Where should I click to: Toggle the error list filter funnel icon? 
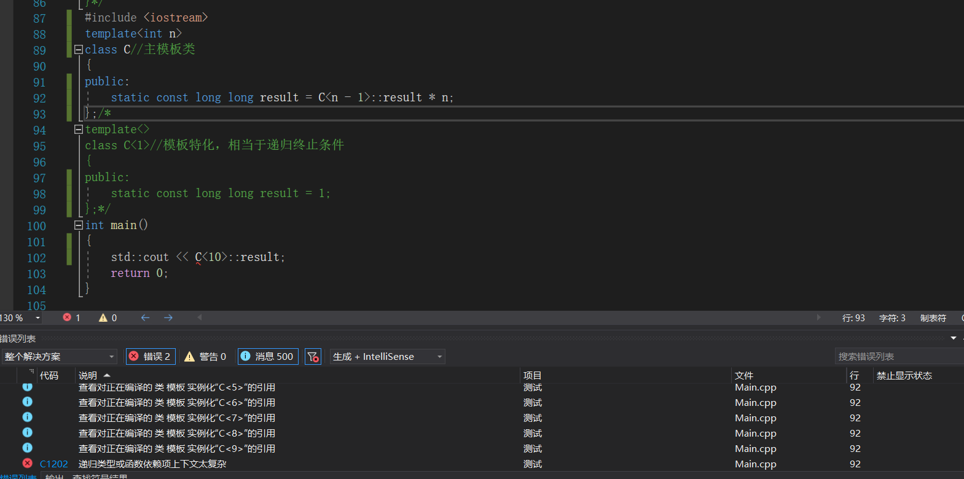[313, 357]
